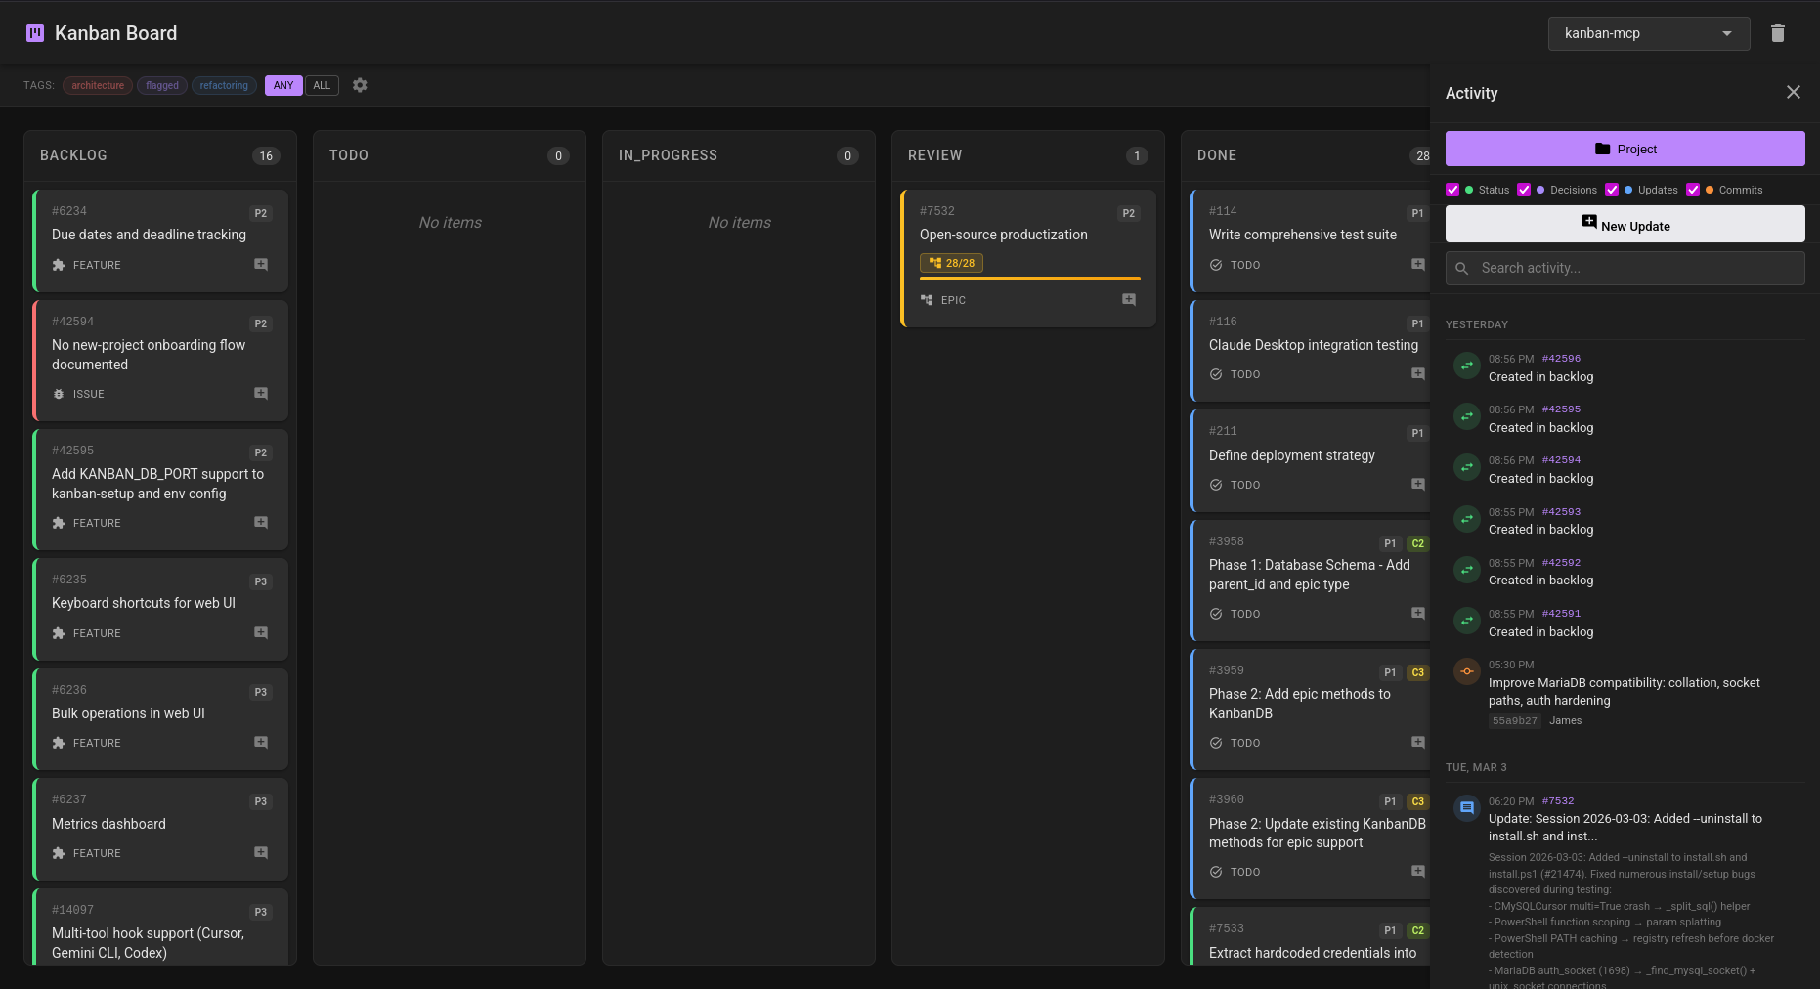Delete the project using the trash icon
1820x989 pixels.
1778,32
